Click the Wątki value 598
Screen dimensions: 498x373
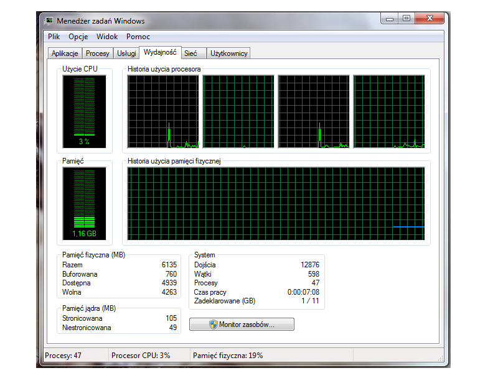coord(314,274)
